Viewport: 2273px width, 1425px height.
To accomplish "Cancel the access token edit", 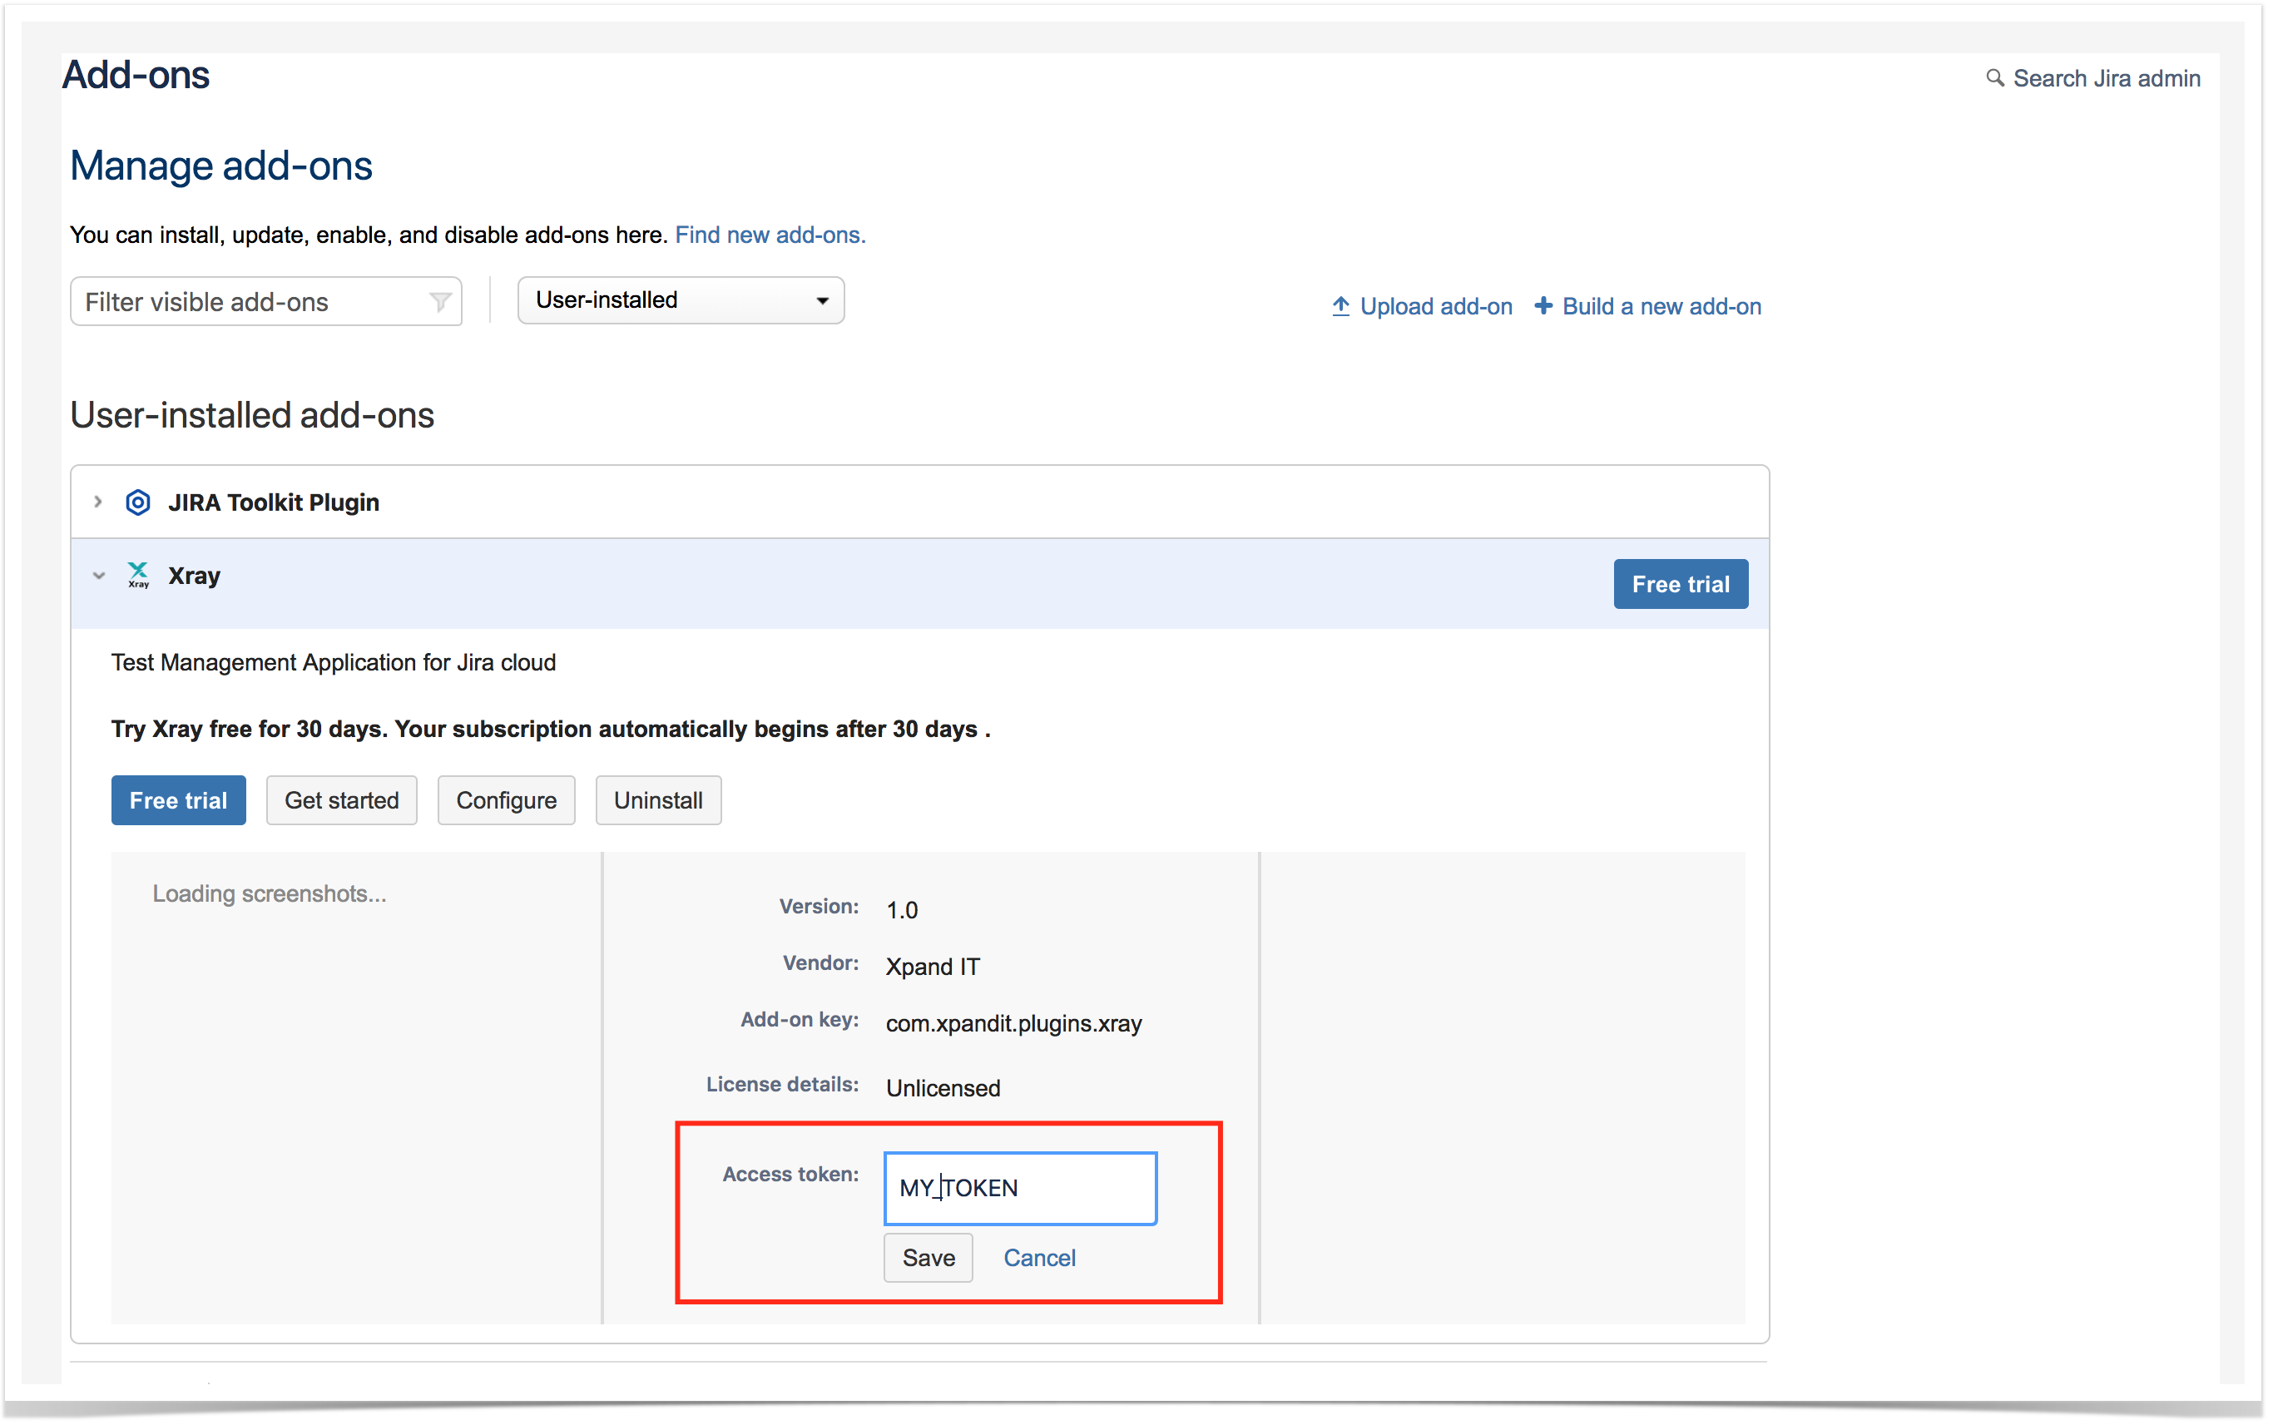I will [x=1038, y=1257].
